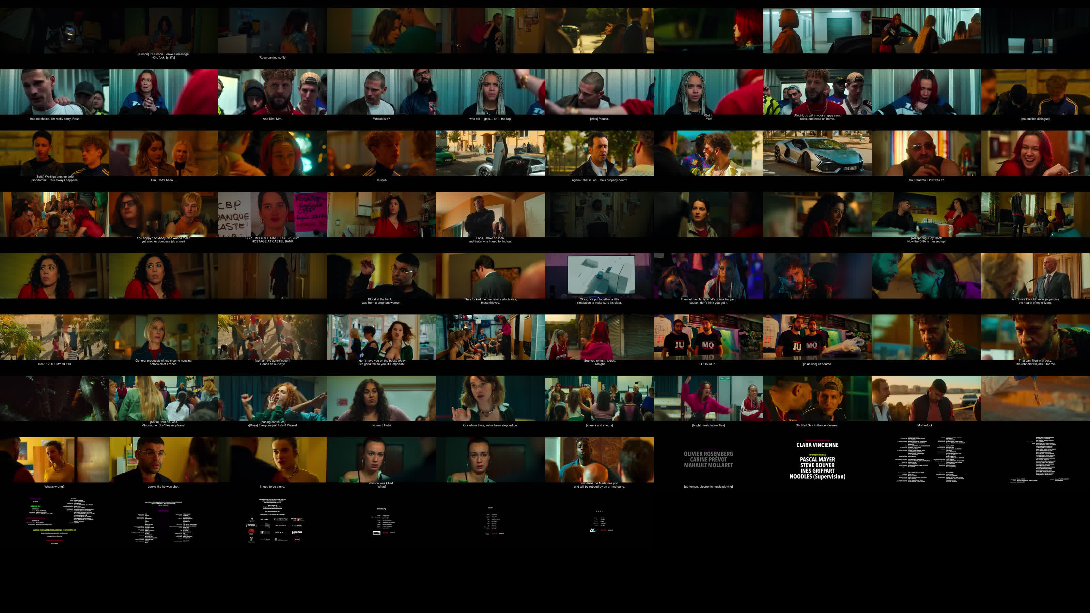Click the frame captioned "What's wrong?"
The image size is (1090, 613).
click(54, 460)
